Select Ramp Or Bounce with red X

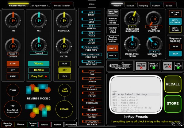[x=141, y=66]
